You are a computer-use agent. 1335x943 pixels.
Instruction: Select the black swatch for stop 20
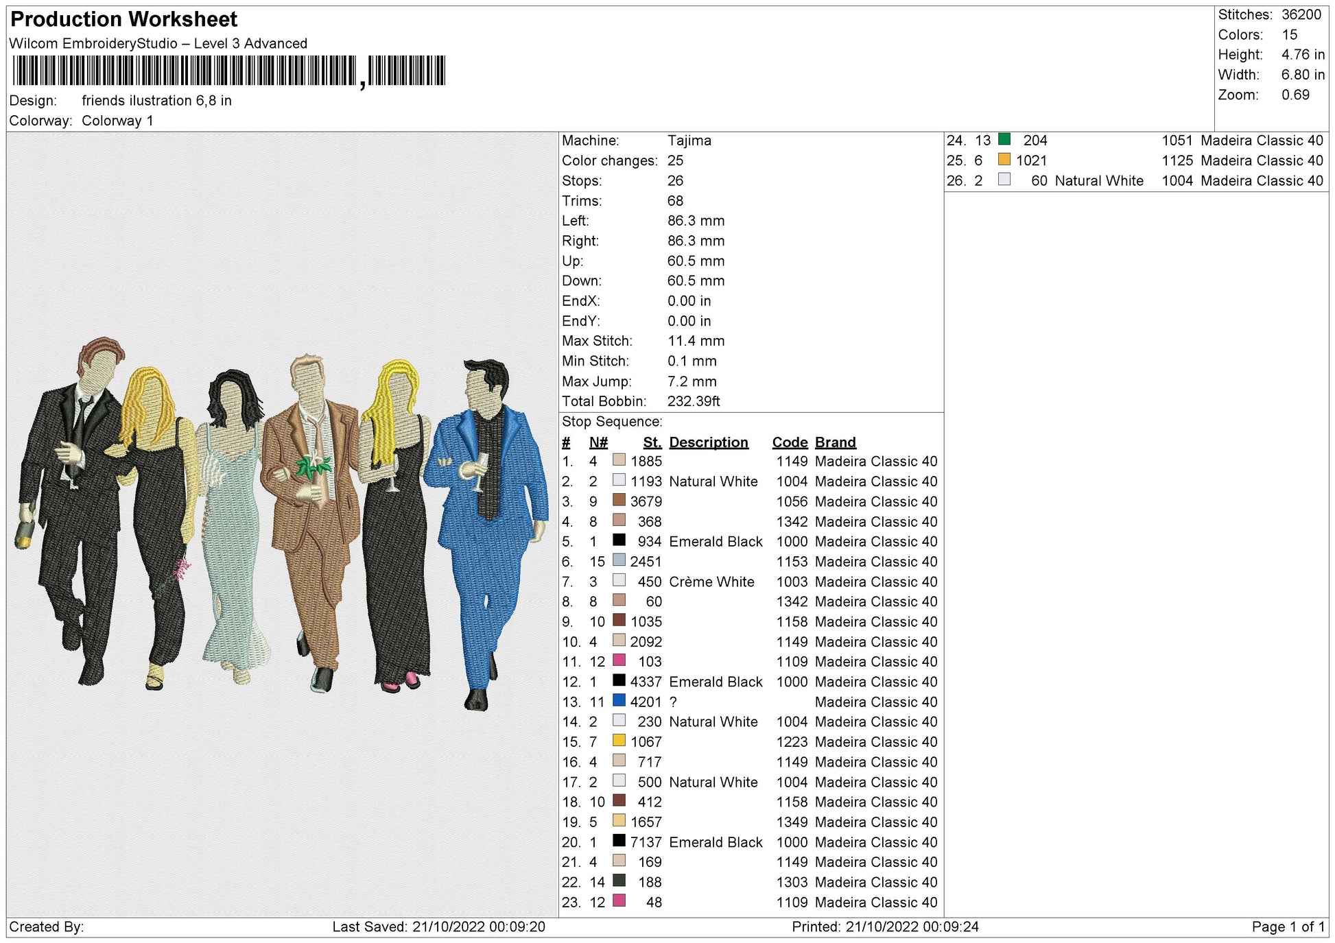point(619,841)
